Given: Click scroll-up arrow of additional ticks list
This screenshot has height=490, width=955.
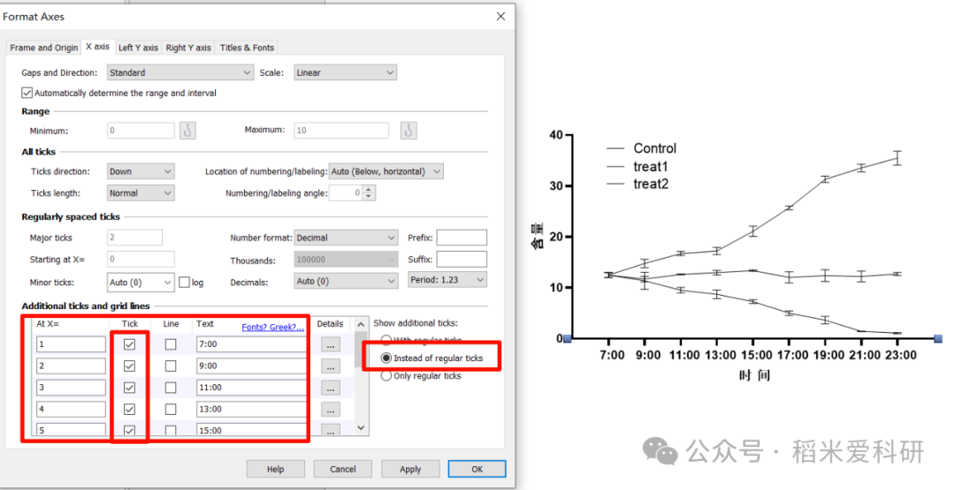Looking at the screenshot, I should click(361, 325).
